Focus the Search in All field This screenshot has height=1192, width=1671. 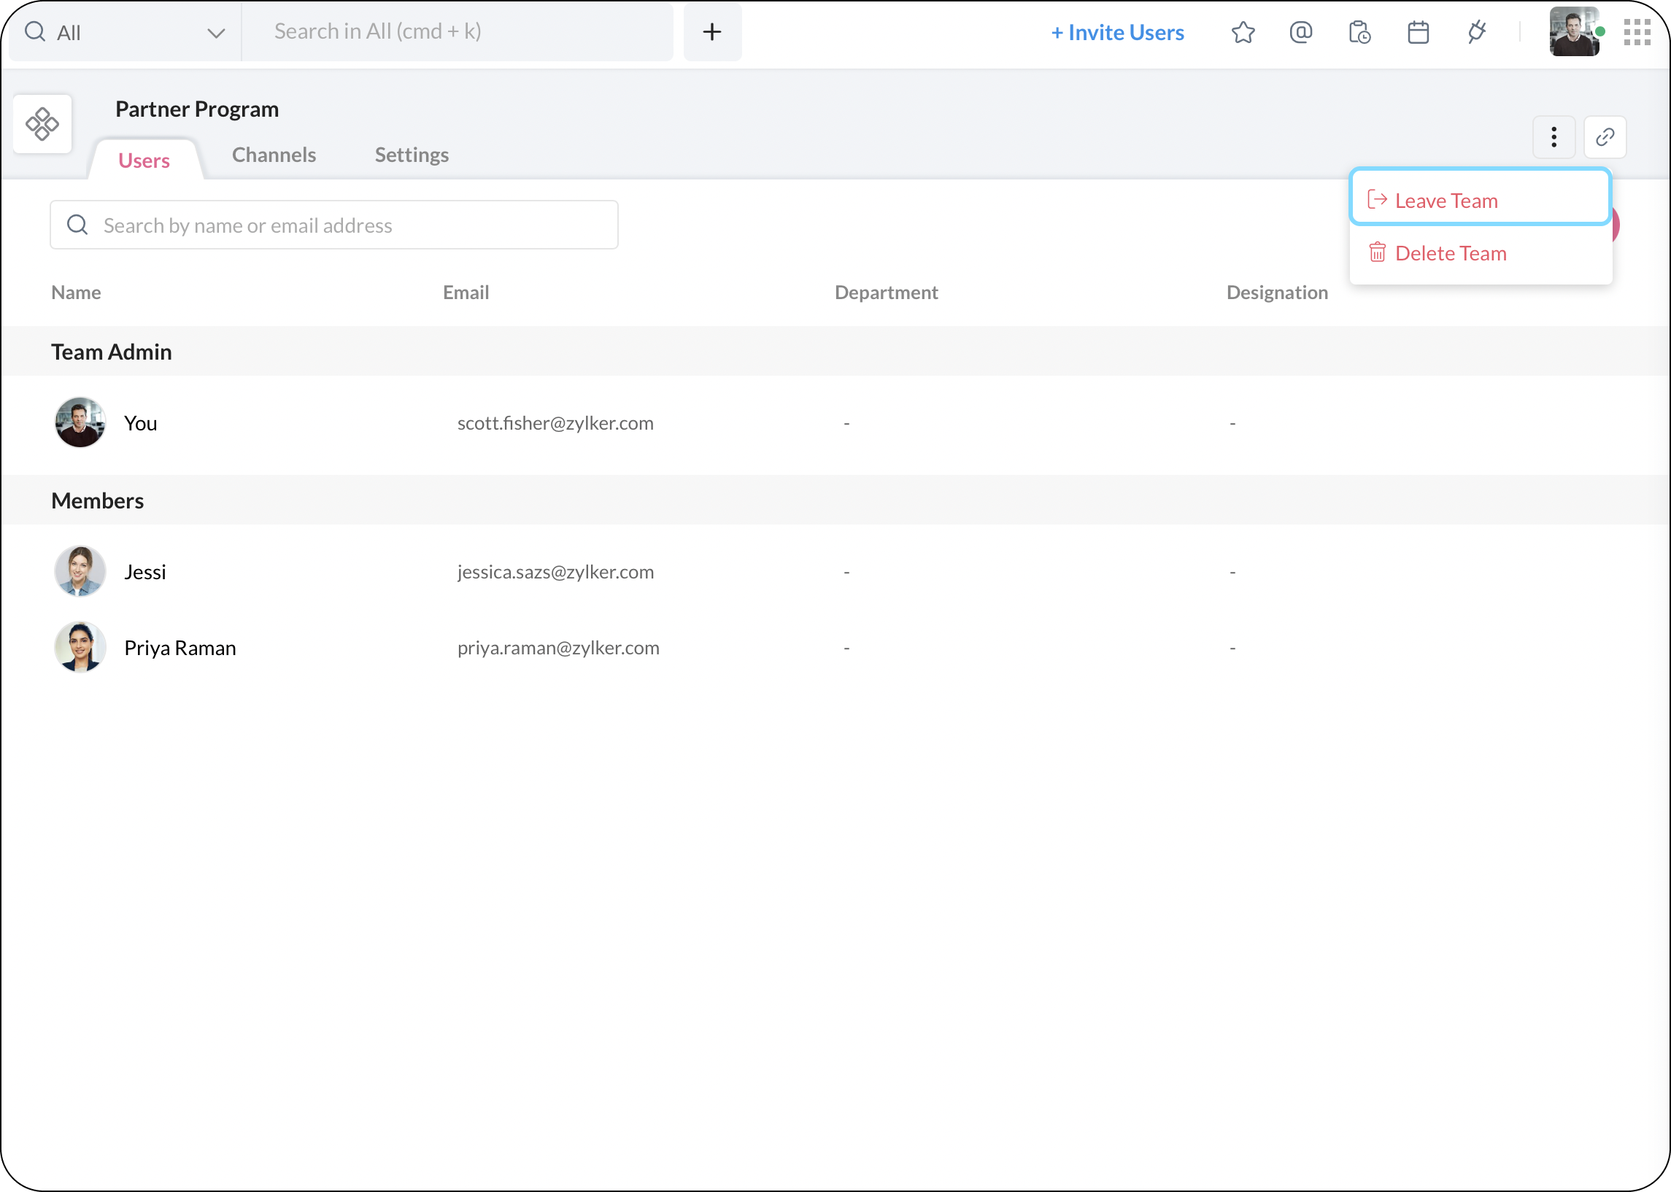click(458, 31)
